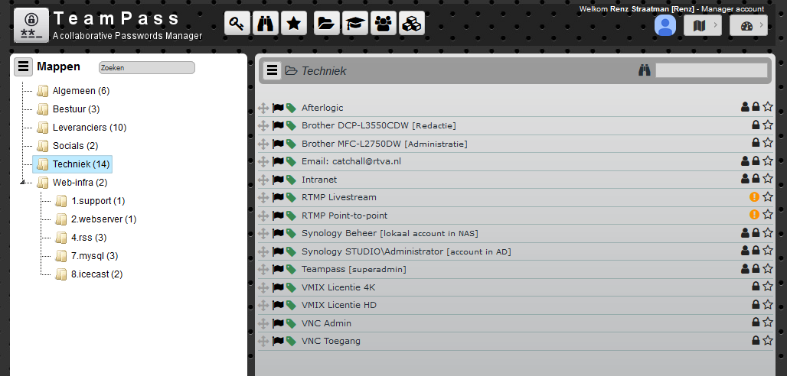Open the dashboard gauge dropdown in header

(749, 25)
